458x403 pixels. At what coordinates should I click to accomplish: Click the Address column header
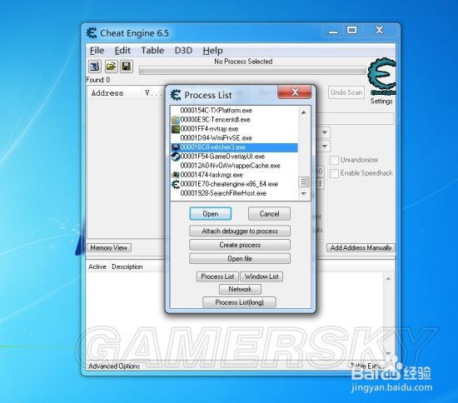pos(107,93)
